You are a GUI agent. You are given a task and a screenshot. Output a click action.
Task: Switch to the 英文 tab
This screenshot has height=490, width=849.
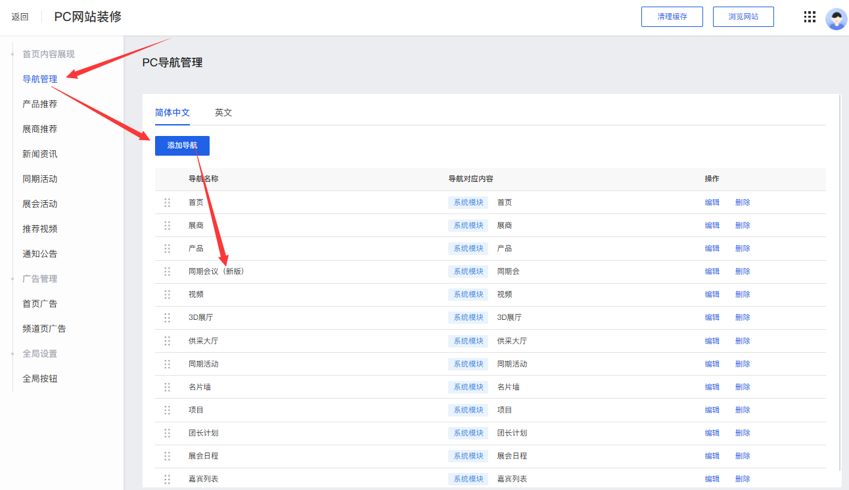[223, 112]
